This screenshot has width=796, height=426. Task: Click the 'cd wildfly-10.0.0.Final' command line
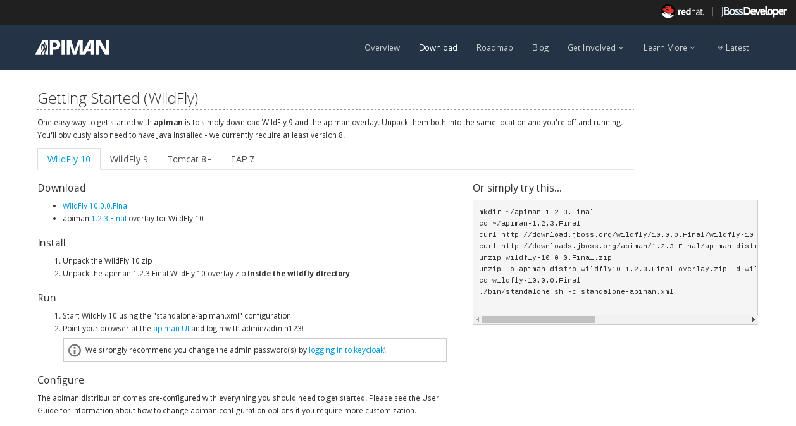tap(530, 281)
